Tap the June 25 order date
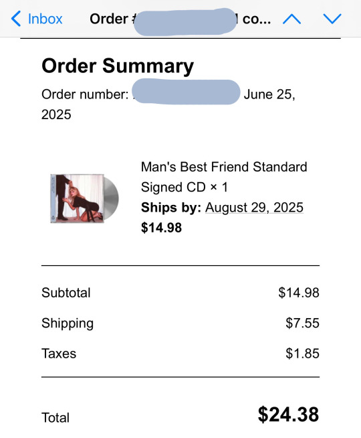 point(269,94)
